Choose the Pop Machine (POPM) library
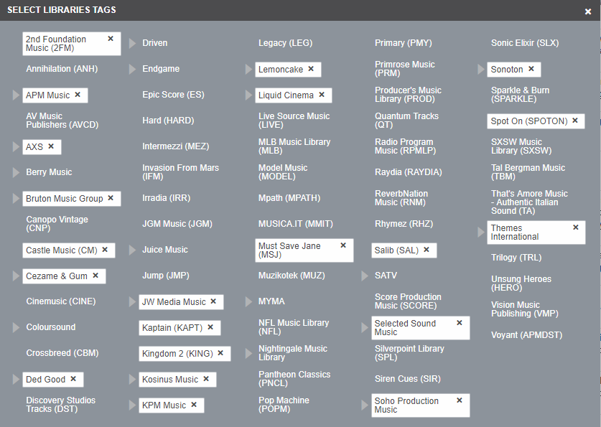The height and width of the screenshot is (427, 601). [x=284, y=405]
